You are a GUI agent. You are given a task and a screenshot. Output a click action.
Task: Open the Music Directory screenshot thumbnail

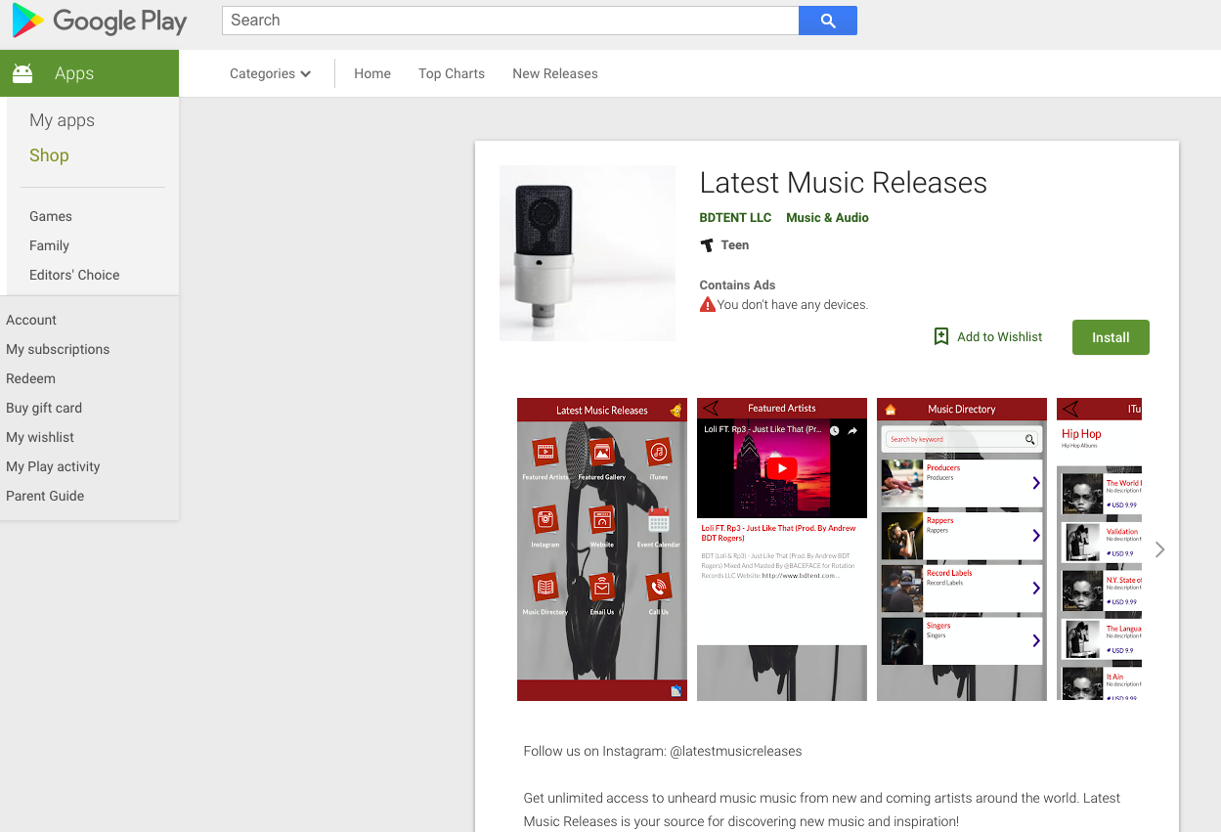tap(962, 549)
